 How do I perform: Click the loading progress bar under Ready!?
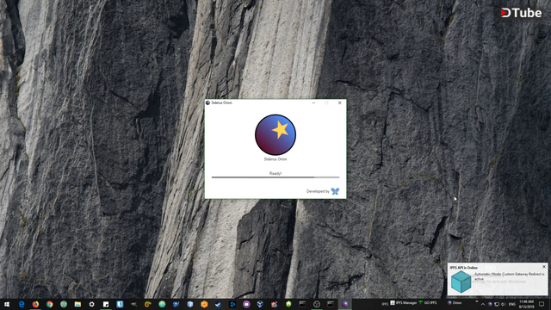(275, 177)
